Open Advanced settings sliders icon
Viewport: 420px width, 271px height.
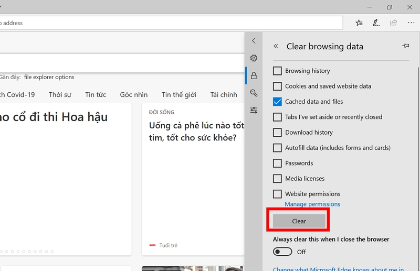point(254,110)
